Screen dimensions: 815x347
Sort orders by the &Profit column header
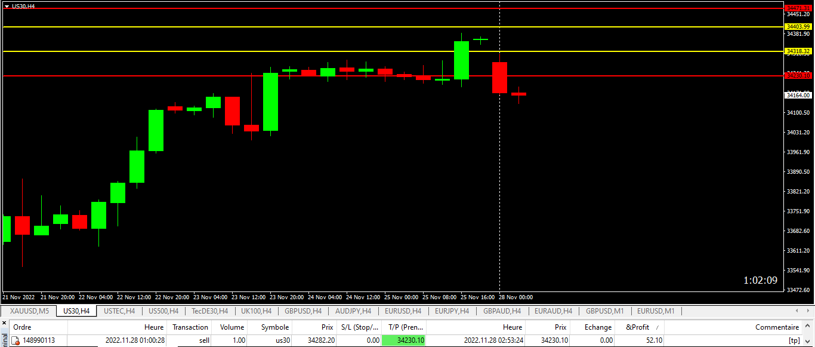637,327
